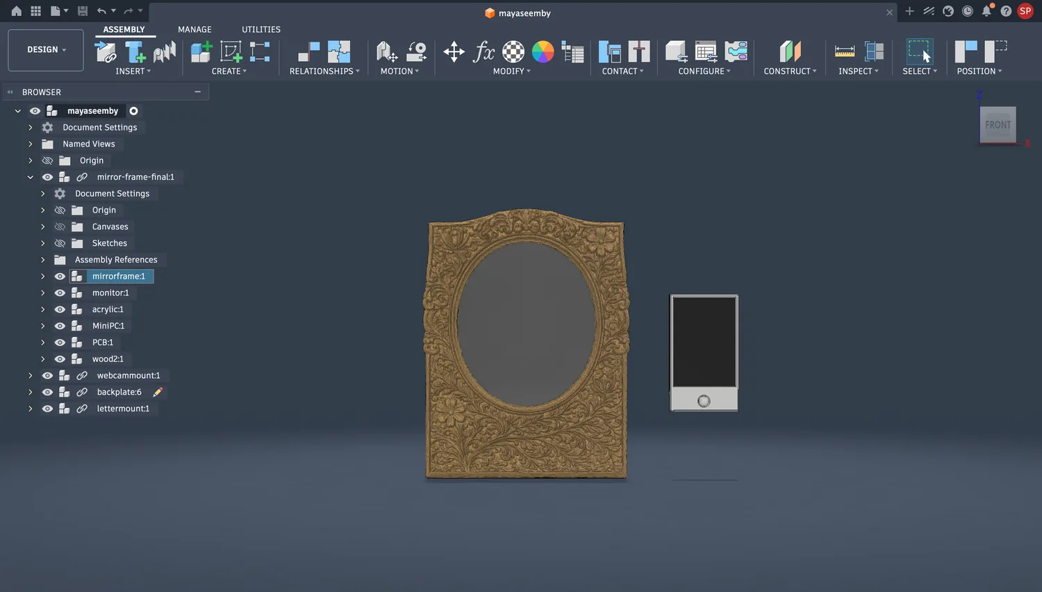Image resolution: width=1042 pixels, height=592 pixels.
Task: Click the Configure model icon
Action: tap(677, 52)
